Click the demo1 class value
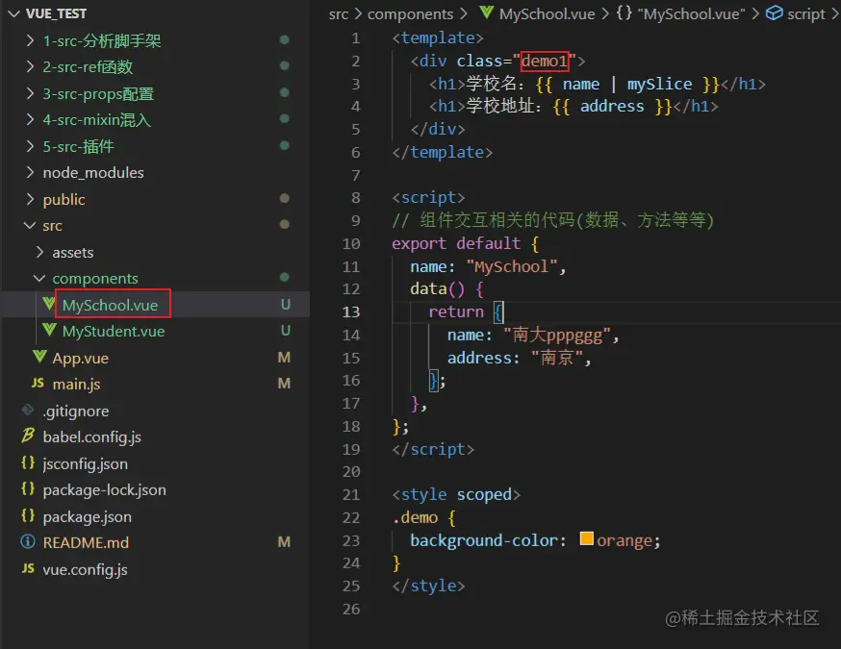841x649 pixels. click(545, 62)
